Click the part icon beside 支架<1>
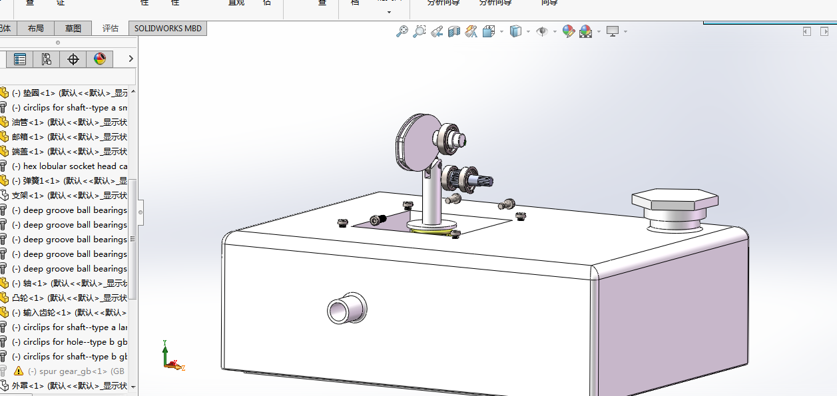 tap(4, 196)
